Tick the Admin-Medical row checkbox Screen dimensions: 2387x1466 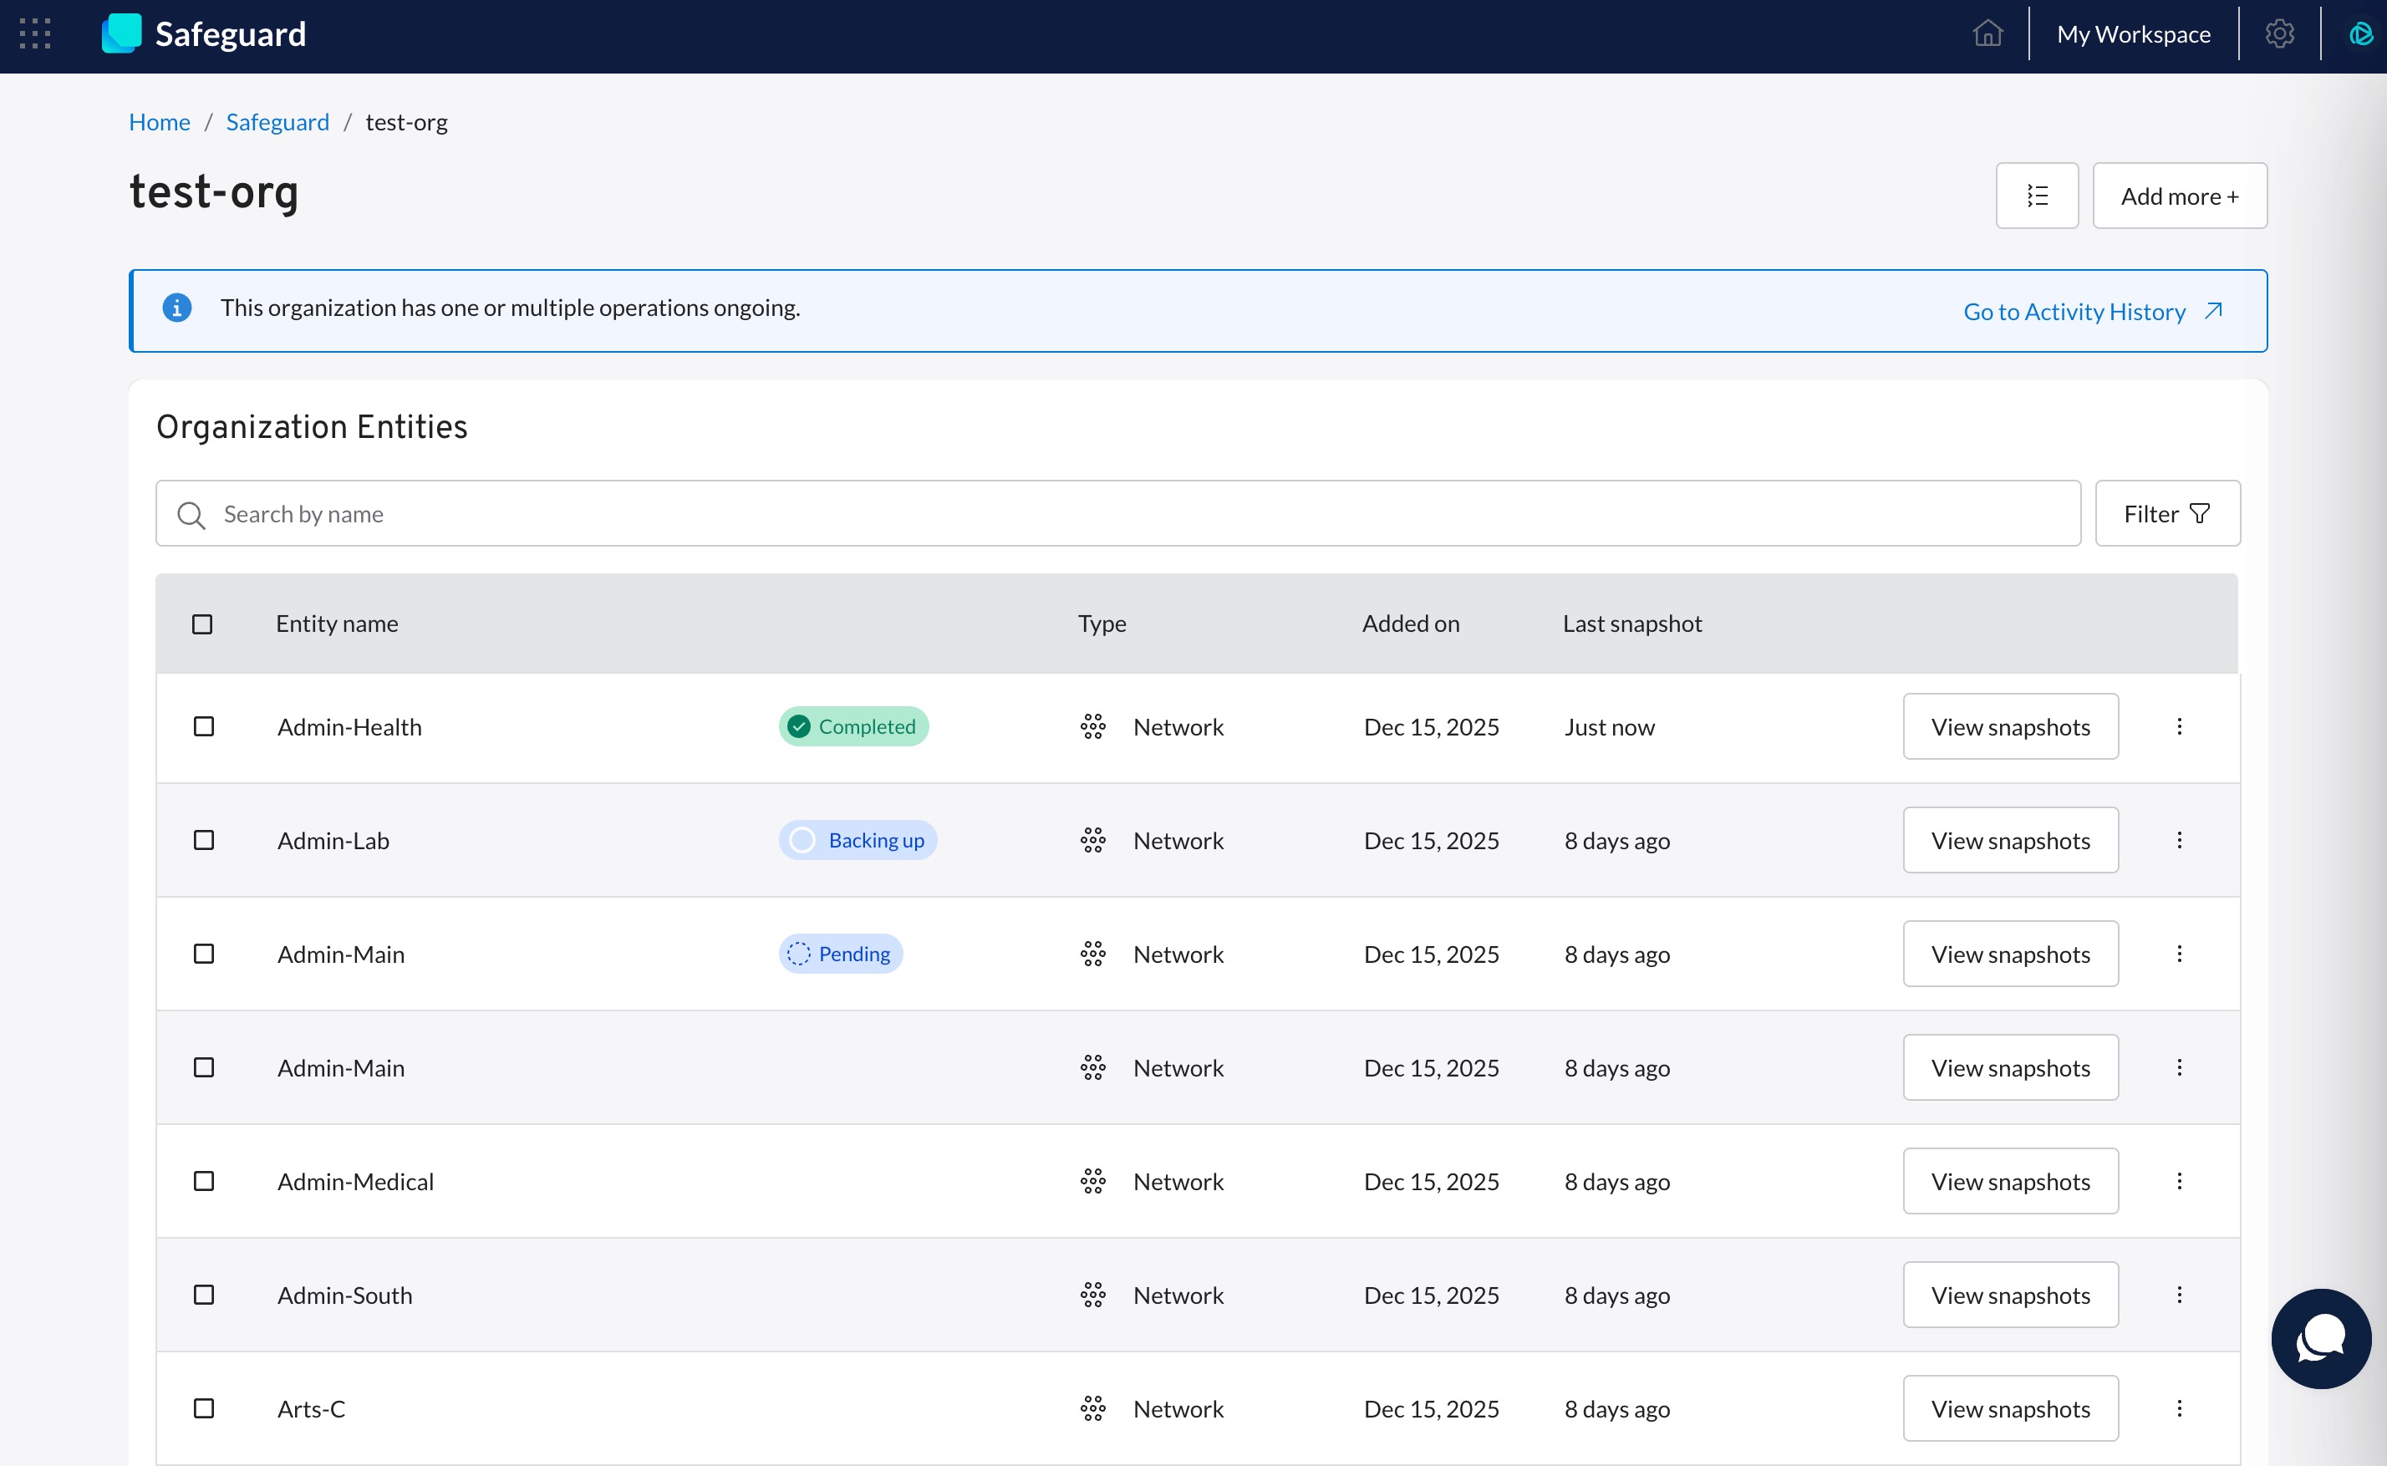pyautogui.click(x=204, y=1182)
